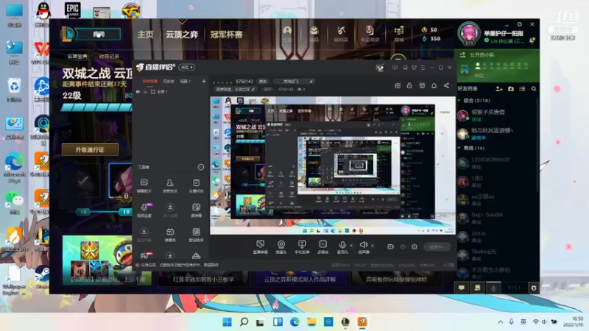Viewport: 589px width, 331px height.
Task: Open 云顶宝典 sub-tab
Action: [77, 57]
